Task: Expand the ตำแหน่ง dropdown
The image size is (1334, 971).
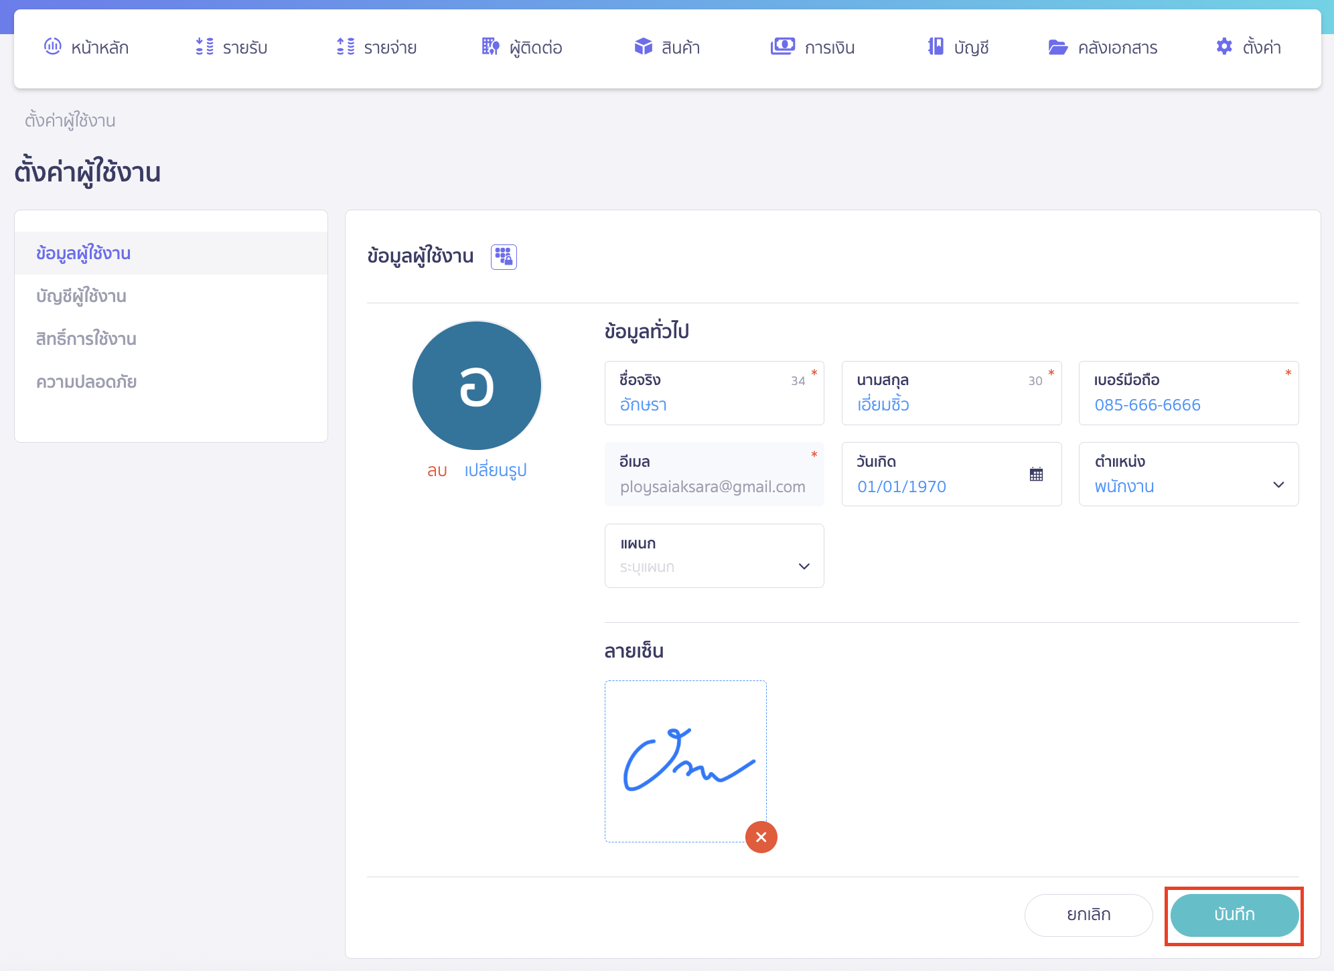Action: 1278,485
